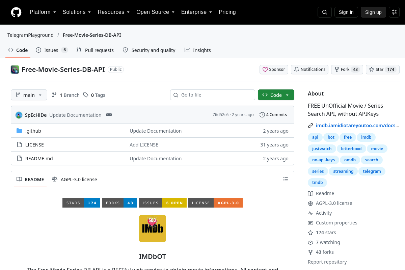Expand the Solutions menu
Screen dimensions: 405x270
pyautogui.click(x=77, y=12)
